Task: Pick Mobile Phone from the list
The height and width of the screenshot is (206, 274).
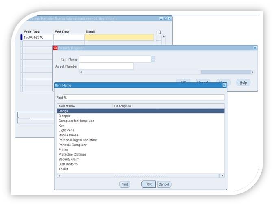Action: coord(68,135)
